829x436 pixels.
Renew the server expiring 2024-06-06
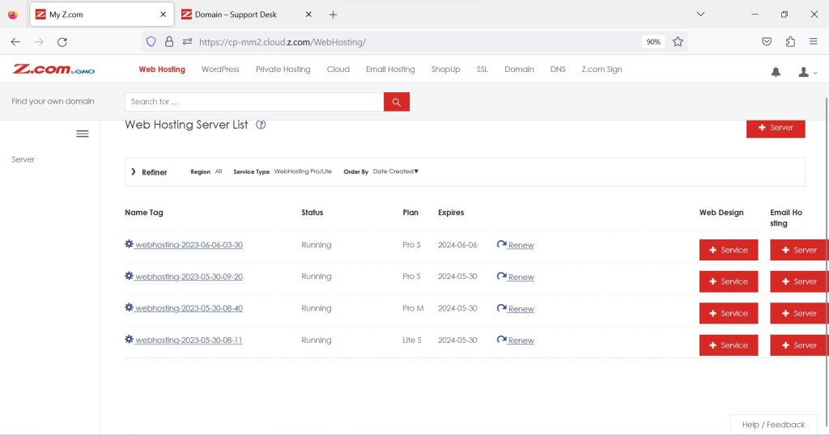tap(516, 244)
